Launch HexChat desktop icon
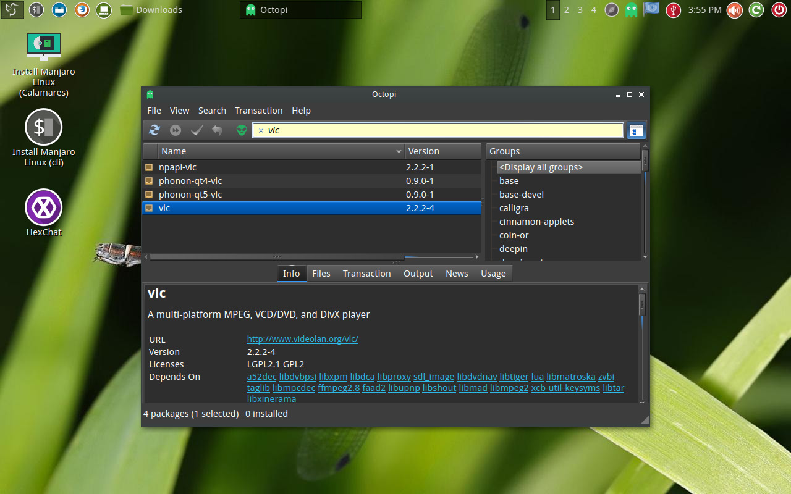791x494 pixels. 44,213
